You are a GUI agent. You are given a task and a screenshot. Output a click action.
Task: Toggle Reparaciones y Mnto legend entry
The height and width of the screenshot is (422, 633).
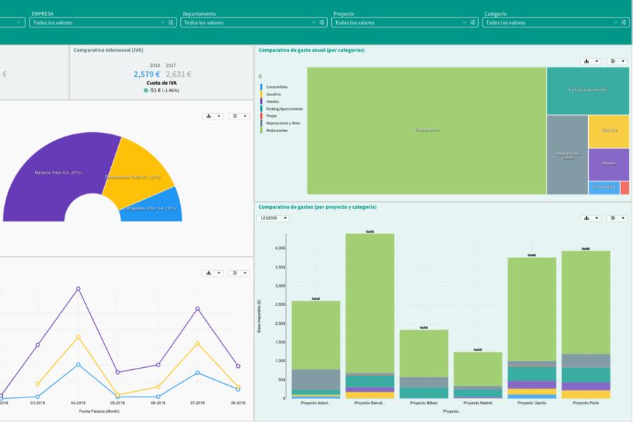[x=281, y=123]
